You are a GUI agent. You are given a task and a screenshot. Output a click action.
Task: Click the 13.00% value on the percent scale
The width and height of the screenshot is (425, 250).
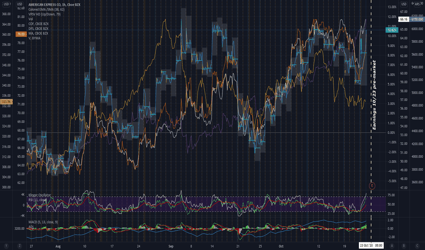pos(392,7)
